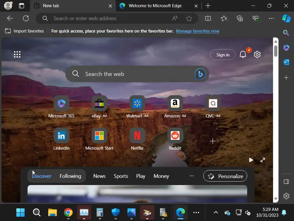This screenshot has height=221, width=294.
Task: Open Microsoft 365 sidebar icon
Action: pyautogui.click(x=286, y=47)
